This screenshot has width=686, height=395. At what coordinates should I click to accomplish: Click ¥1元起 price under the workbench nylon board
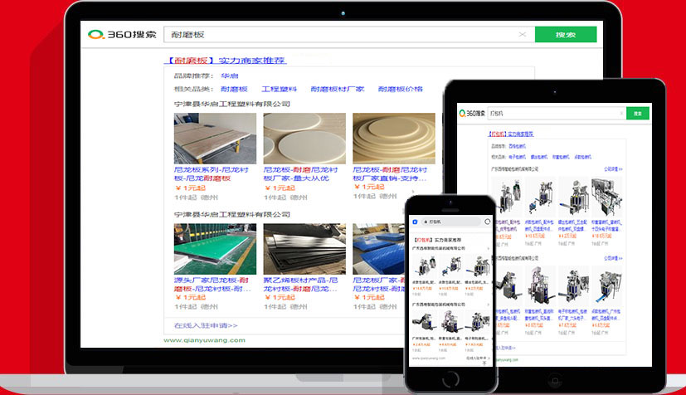pyautogui.click(x=190, y=188)
